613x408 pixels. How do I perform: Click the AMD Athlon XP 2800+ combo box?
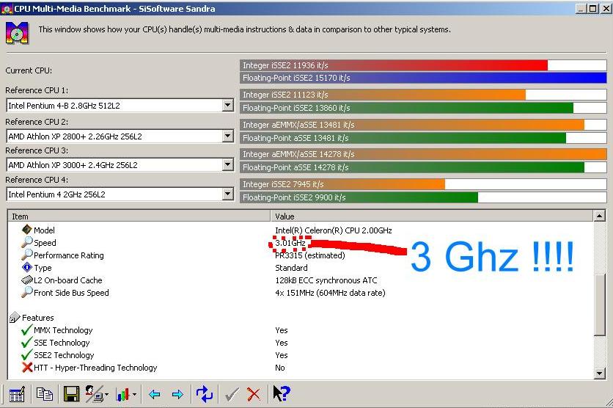[x=120, y=136]
